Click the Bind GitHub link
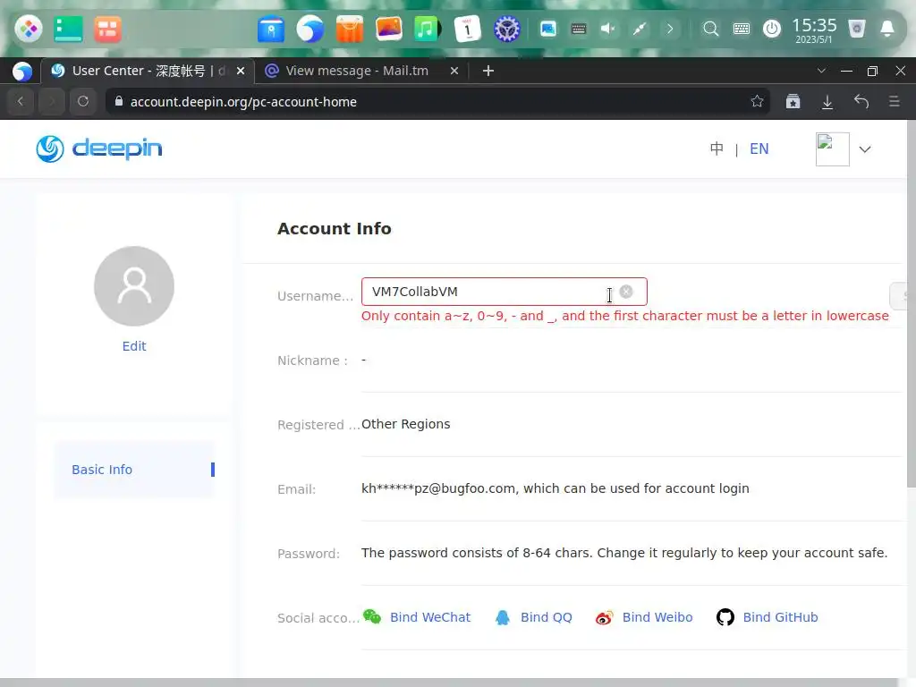The image size is (916, 687). pos(767,617)
